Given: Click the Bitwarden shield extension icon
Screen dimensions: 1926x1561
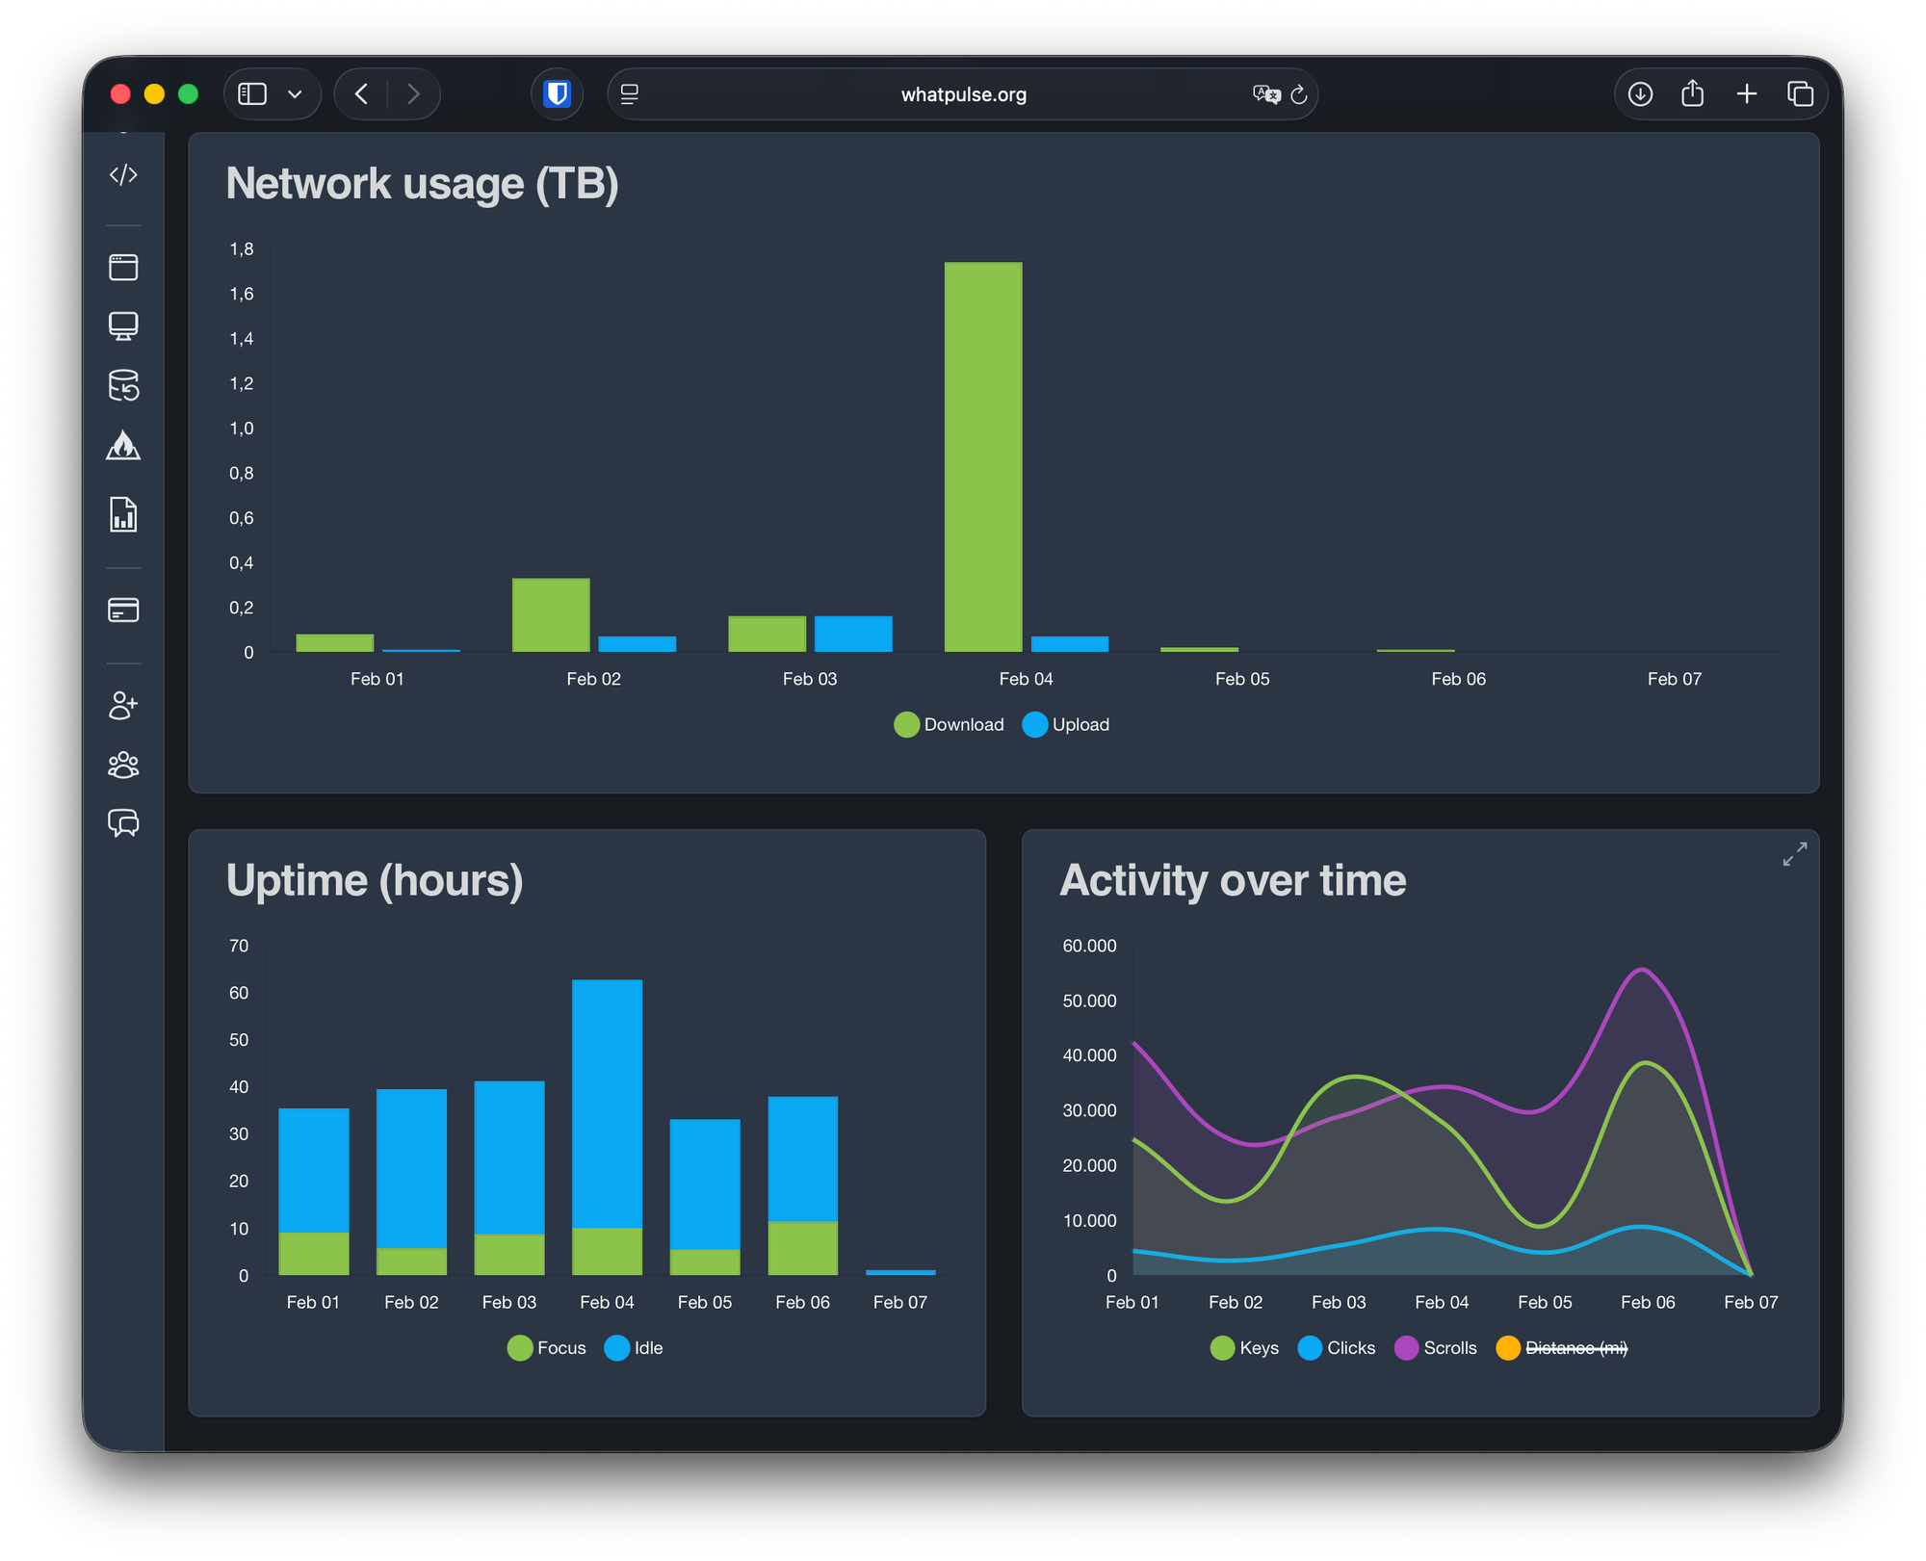Looking at the screenshot, I should coord(557,94).
